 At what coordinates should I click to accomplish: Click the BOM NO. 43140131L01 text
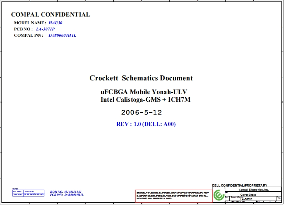coord(66,192)
